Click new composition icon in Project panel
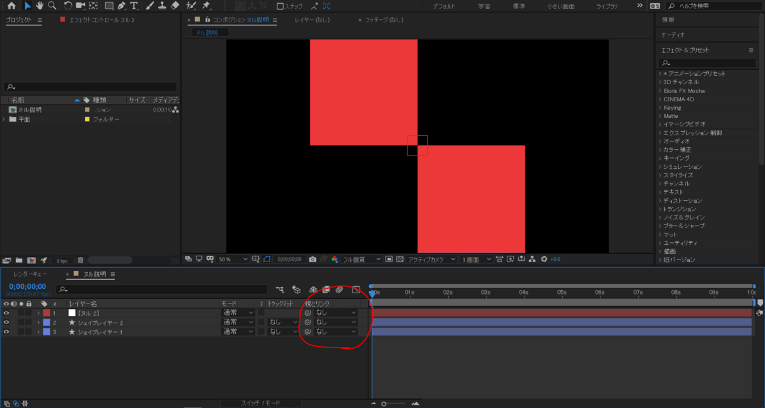The width and height of the screenshot is (765, 408). point(31,260)
